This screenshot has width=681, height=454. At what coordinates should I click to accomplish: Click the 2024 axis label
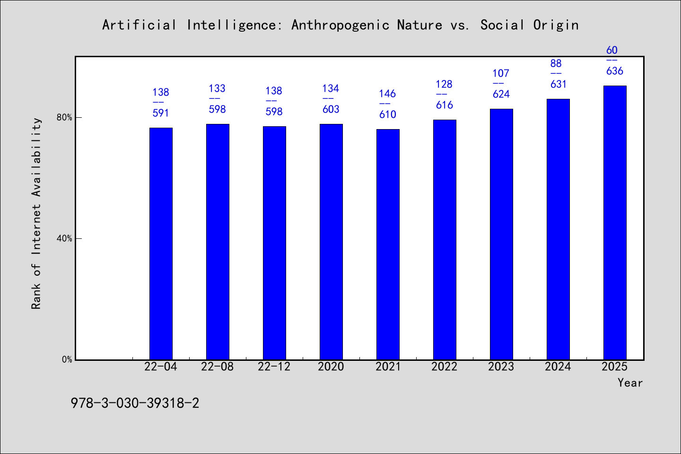point(558,367)
